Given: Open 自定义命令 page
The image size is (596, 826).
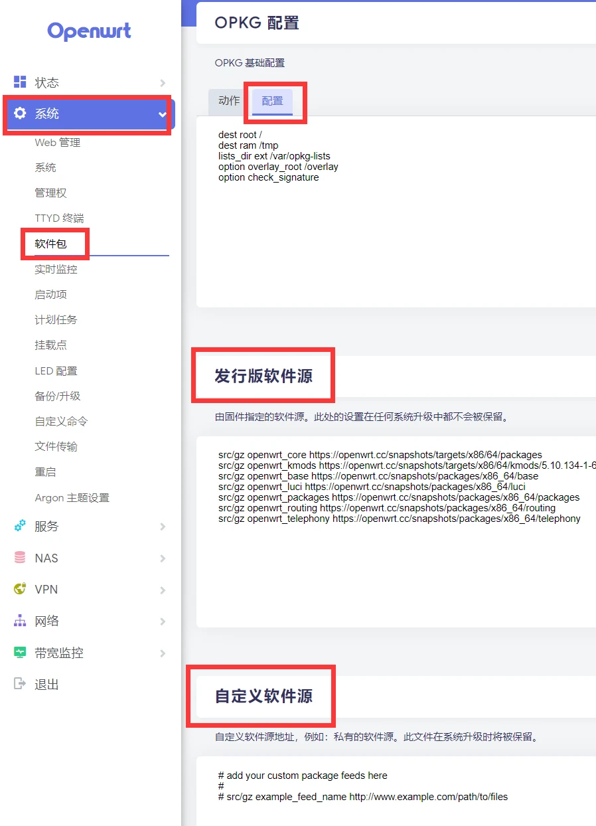Looking at the screenshot, I should 61,421.
